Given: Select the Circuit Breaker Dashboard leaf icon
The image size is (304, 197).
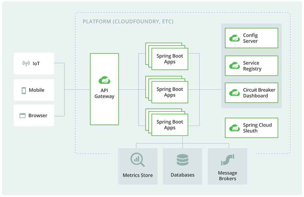Looking at the screenshot, I should point(234,93).
